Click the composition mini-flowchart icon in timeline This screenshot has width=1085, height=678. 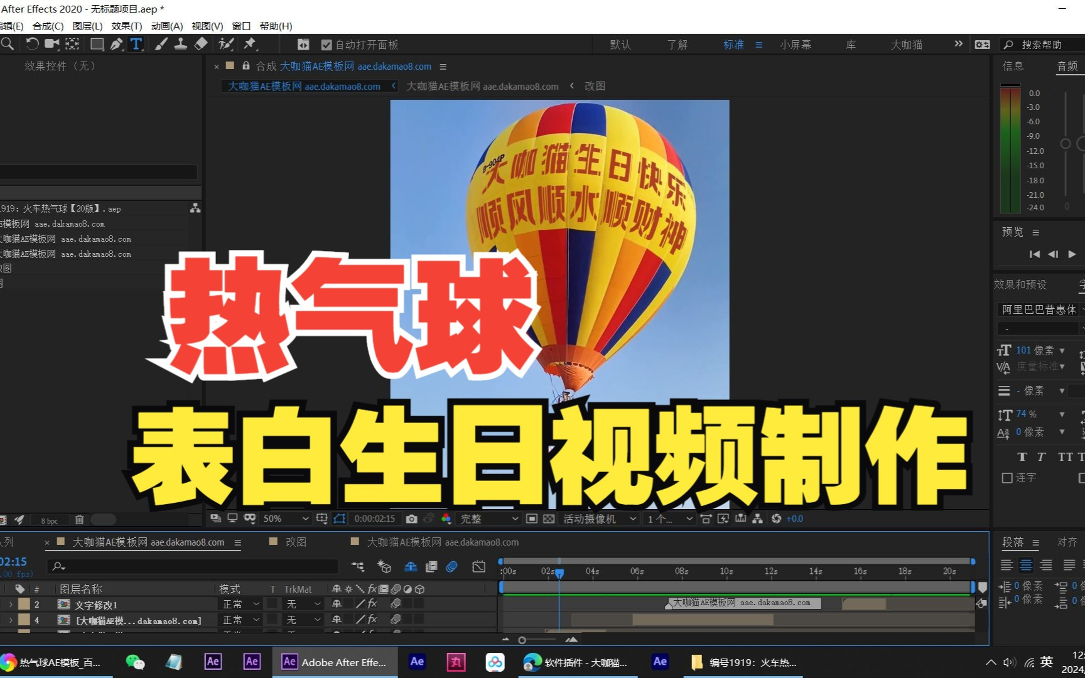point(358,567)
